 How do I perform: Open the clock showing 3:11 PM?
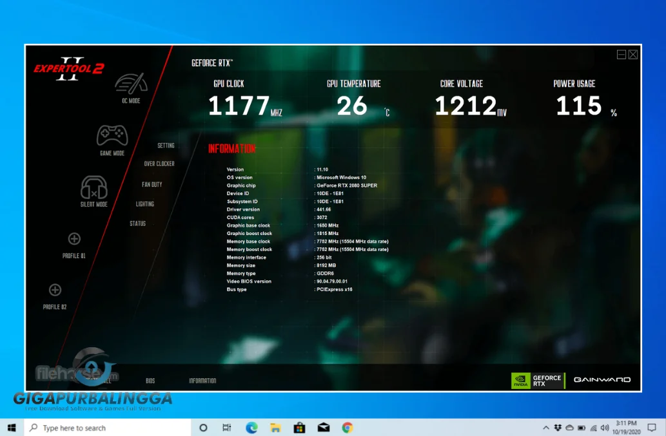tap(627, 428)
